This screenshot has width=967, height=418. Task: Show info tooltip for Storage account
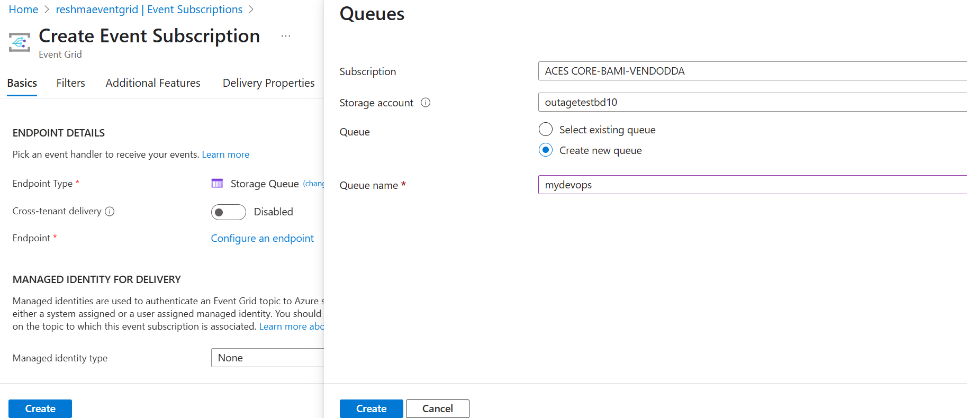click(426, 103)
